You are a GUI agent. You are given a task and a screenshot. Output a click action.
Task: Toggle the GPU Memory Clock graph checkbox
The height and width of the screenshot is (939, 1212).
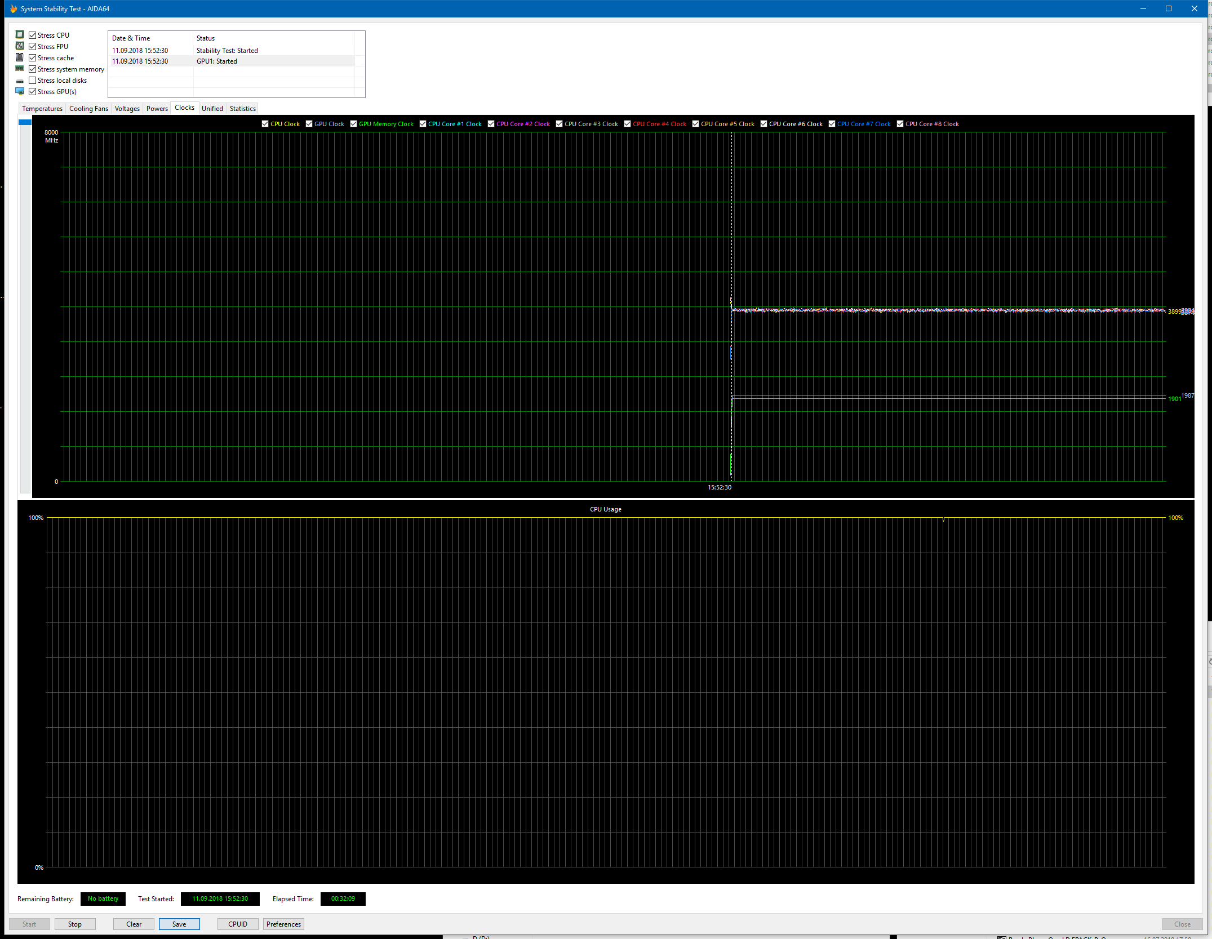(354, 124)
